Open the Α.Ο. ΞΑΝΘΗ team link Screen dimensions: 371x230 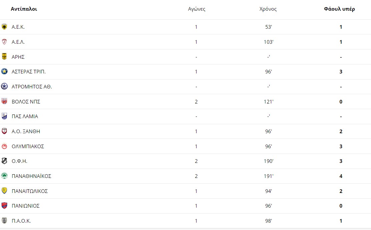tap(26, 131)
